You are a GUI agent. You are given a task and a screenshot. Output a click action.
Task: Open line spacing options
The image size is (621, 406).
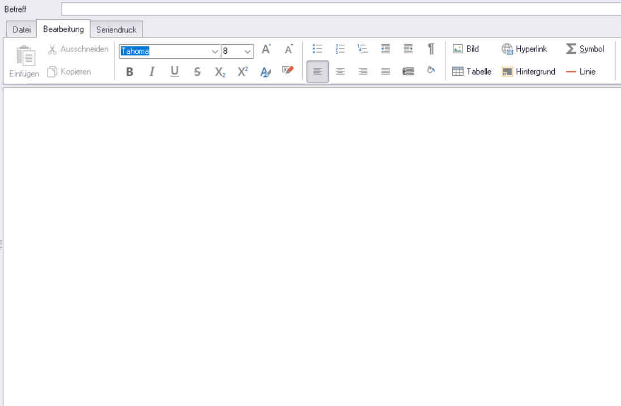tap(408, 72)
